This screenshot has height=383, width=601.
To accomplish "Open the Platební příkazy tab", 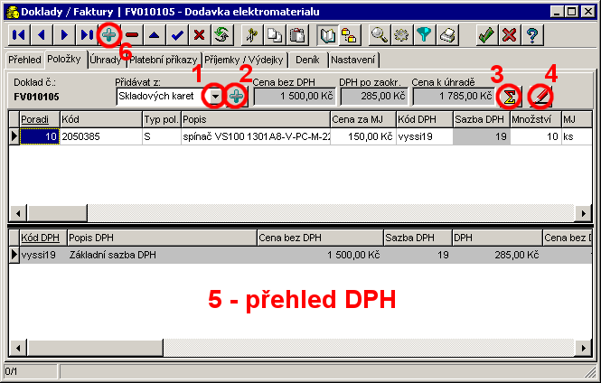I will (163, 60).
